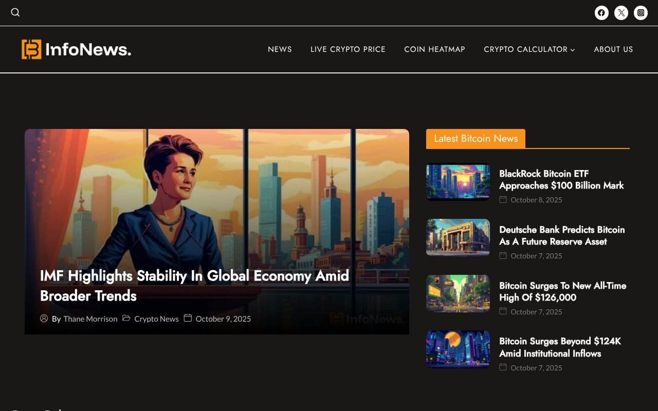This screenshot has height=411, width=658.
Task: Expand the CRYPTO CALCULATOR dropdown menu
Action: 525,49
